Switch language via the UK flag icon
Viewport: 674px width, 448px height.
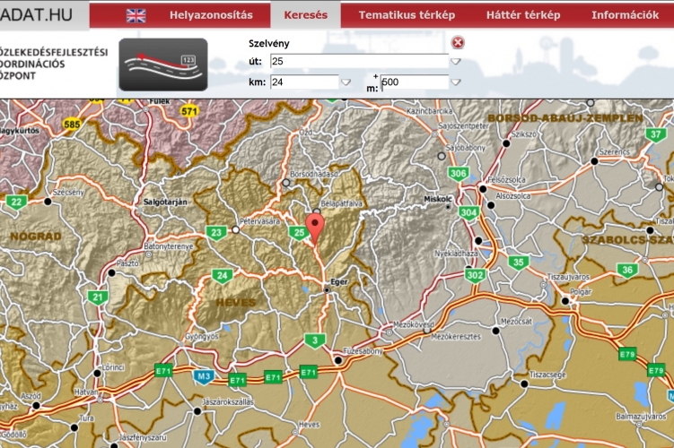click(136, 15)
